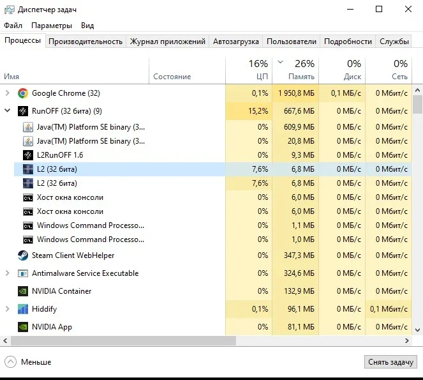This screenshot has width=423, height=380.
Task: Click the vertical scrollbar down arrow
Action: pyautogui.click(x=418, y=330)
